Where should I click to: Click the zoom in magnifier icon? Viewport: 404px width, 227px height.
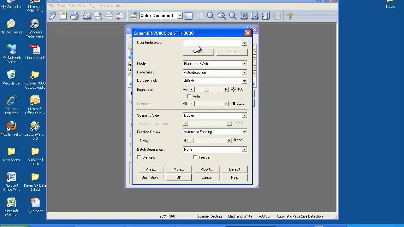click(x=211, y=16)
